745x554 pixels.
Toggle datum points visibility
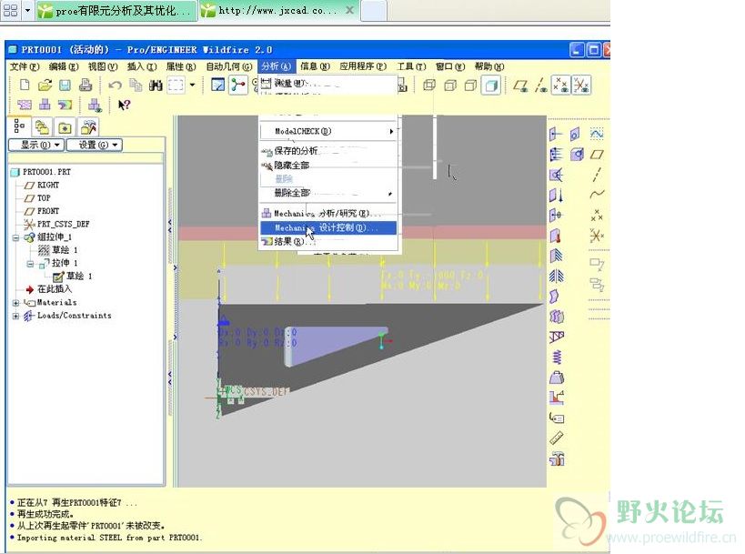click(561, 86)
